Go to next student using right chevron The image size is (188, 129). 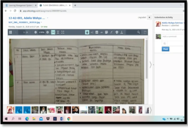(151, 65)
